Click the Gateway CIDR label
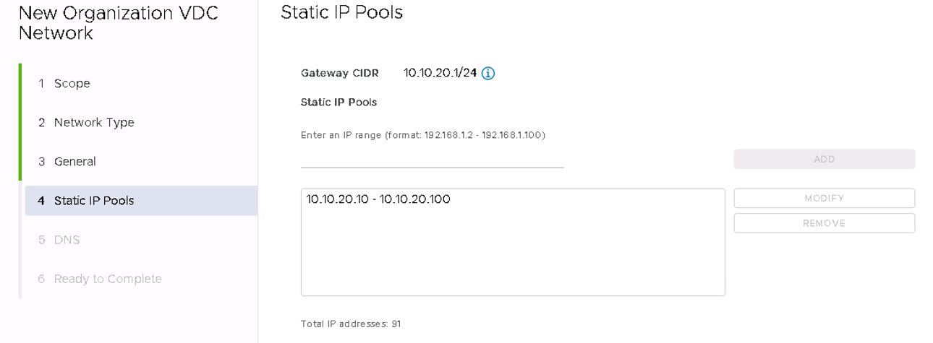 [x=339, y=74]
